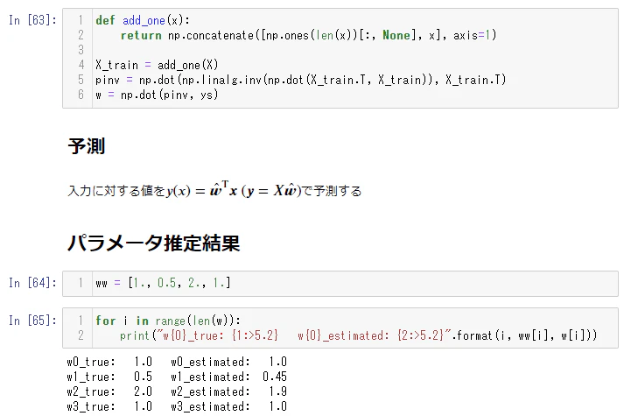Image resolution: width=624 pixels, height=416 pixels.
Task: Select the In [64] cell prompt
Action: point(32,283)
